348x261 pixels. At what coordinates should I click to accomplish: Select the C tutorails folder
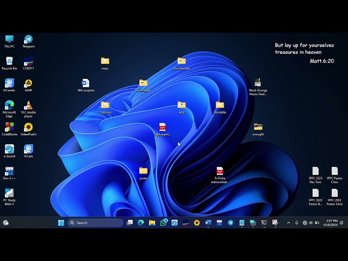tap(105, 108)
